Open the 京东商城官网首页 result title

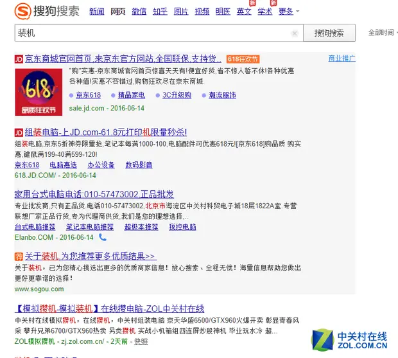pos(123,59)
